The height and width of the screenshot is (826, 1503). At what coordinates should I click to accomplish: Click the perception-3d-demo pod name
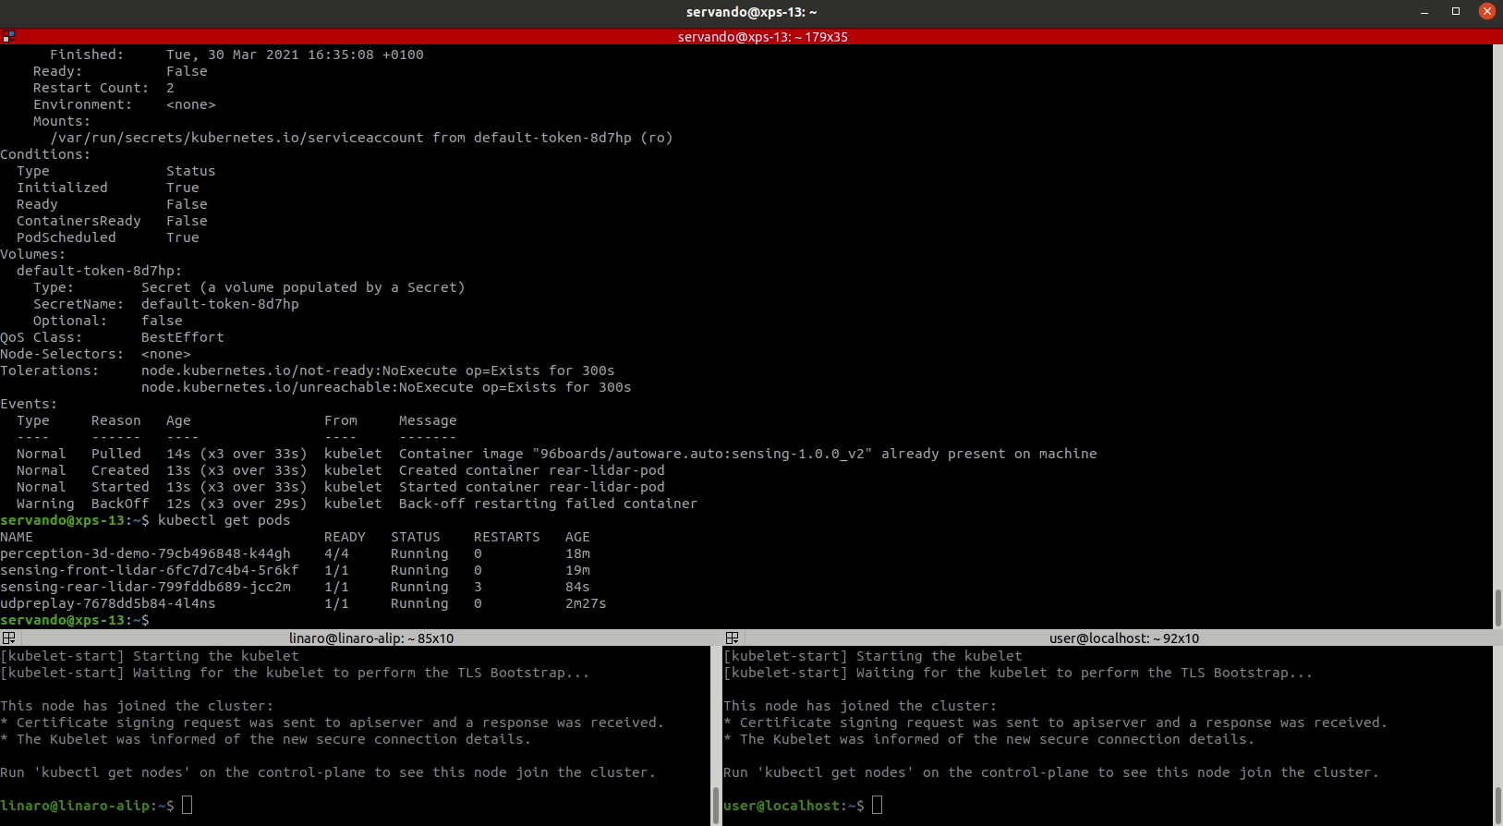click(145, 553)
